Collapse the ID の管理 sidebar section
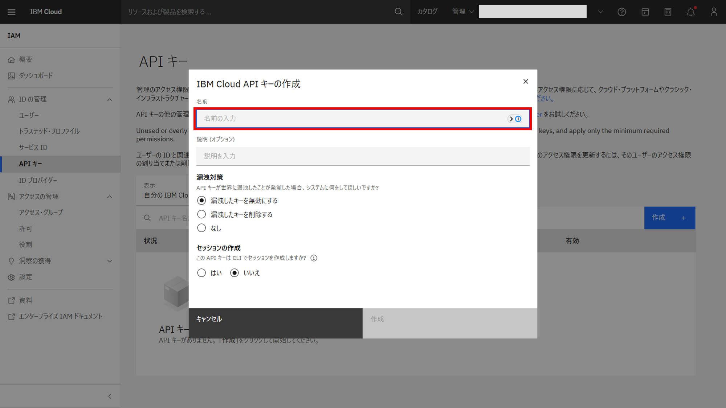The width and height of the screenshot is (726, 408). [110, 99]
